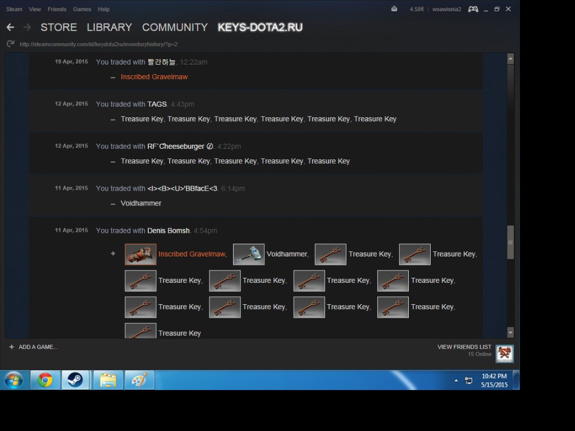Click the 4.58€ wallet balance

coord(417,9)
